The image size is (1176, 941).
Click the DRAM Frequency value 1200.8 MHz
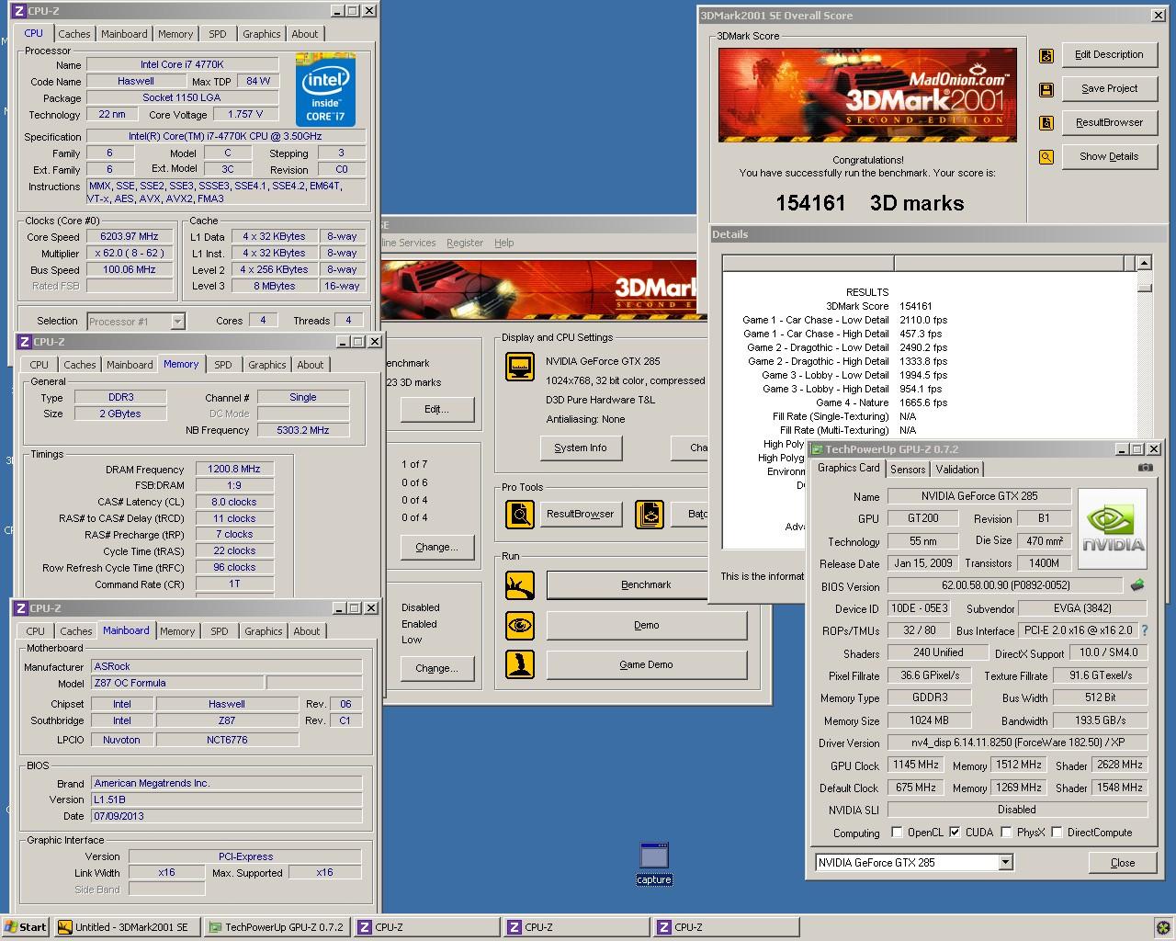(235, 470)
